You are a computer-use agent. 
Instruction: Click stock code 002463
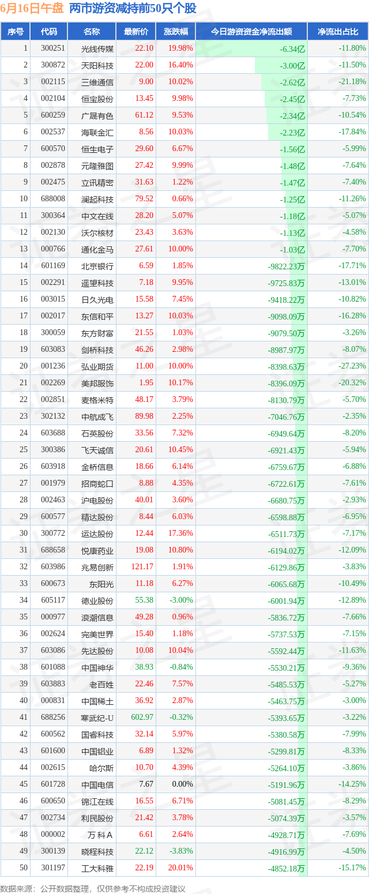[x=53, y=500]
